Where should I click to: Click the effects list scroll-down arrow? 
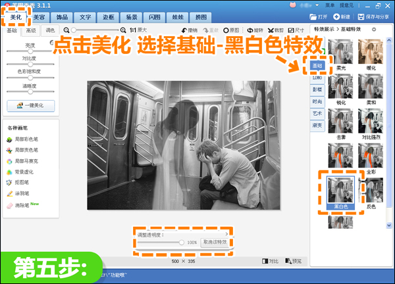click(x=389, y=225)
